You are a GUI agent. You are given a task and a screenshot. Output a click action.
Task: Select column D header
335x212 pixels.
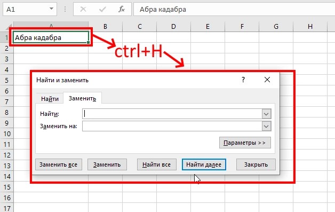tap(173, 27)
